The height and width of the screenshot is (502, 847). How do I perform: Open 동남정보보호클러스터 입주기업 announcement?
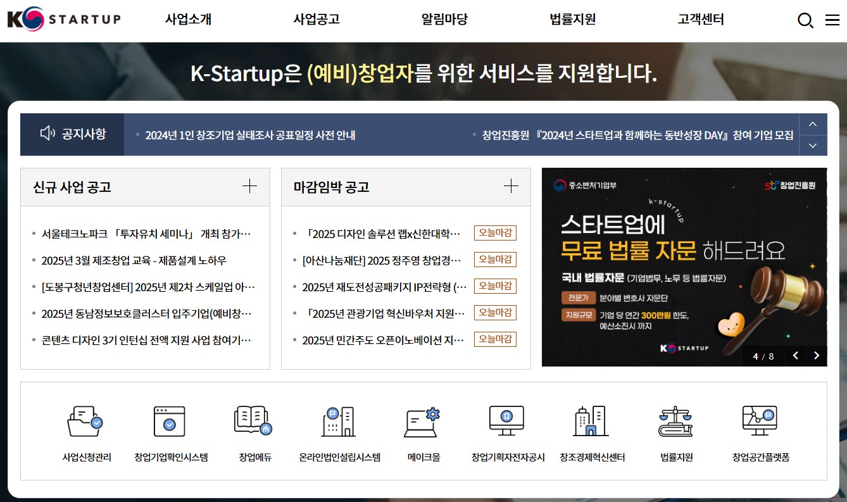point(146,313)
